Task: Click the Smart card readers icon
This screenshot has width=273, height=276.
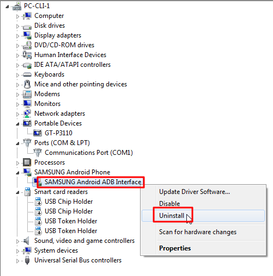Action: tap(28, 192)
